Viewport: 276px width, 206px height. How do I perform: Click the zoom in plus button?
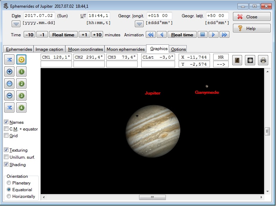(x=10, y=72)
